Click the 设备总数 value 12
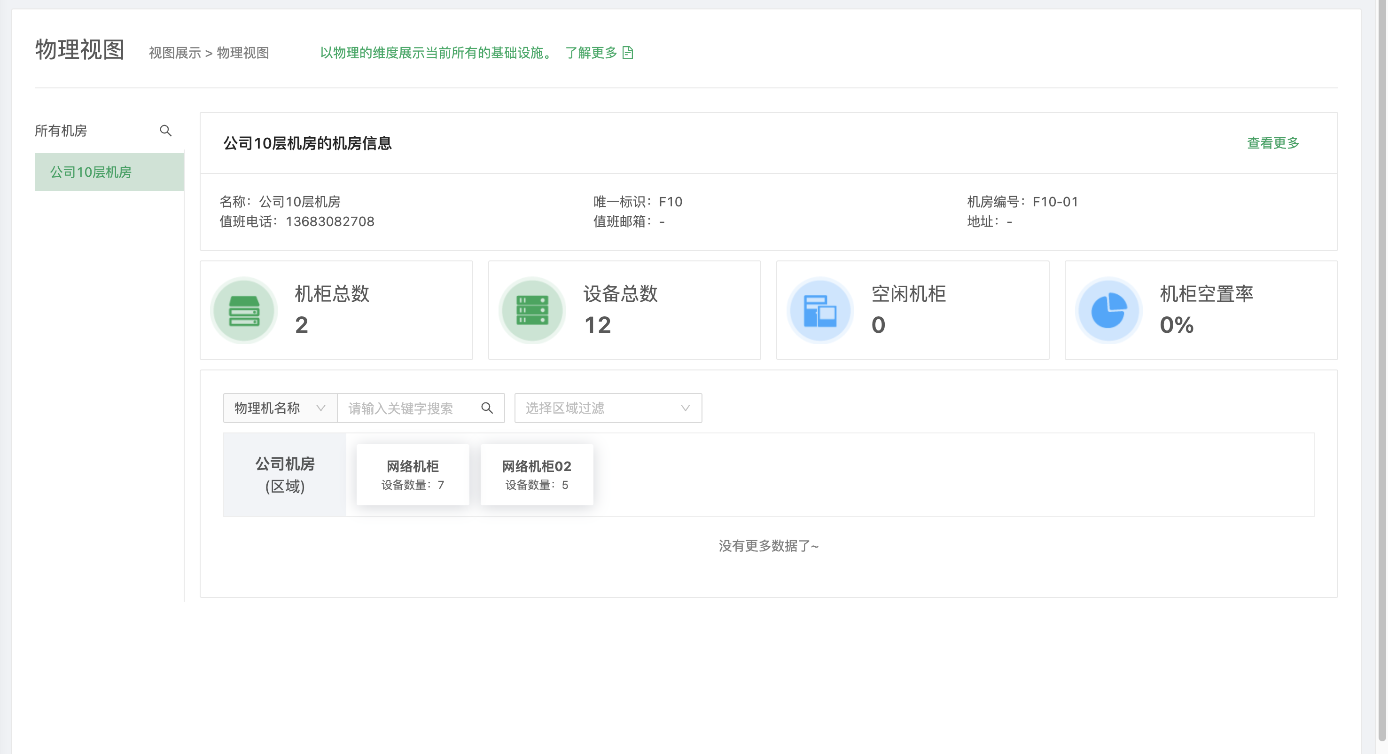 [x=598, y=325]
